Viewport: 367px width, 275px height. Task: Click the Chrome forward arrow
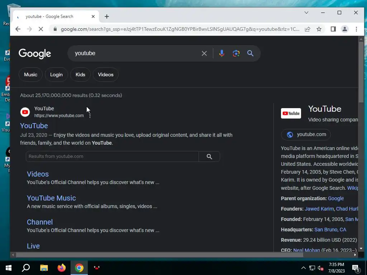29,29
